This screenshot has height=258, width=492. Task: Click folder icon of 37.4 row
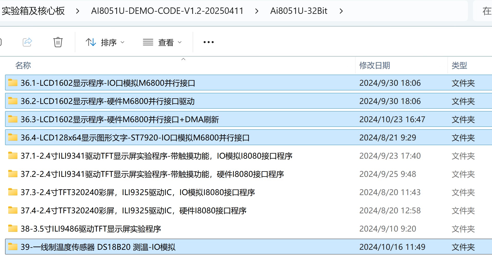13,210
